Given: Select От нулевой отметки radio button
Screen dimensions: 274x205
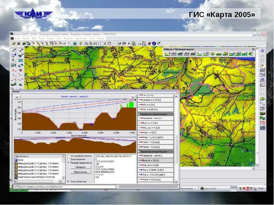Looking at the screenshot, I should (68, 156).
